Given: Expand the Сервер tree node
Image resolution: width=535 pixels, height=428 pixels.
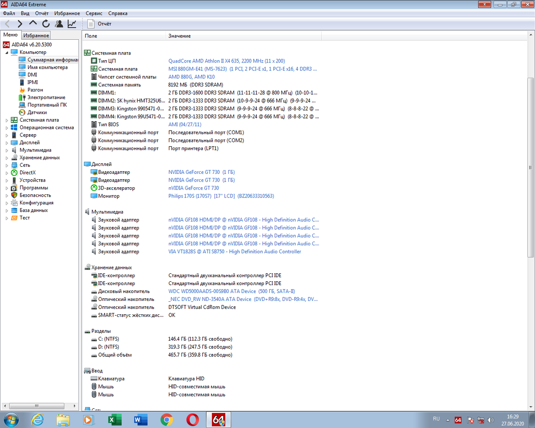Looking at the screenshot, I should click(7, 135).
